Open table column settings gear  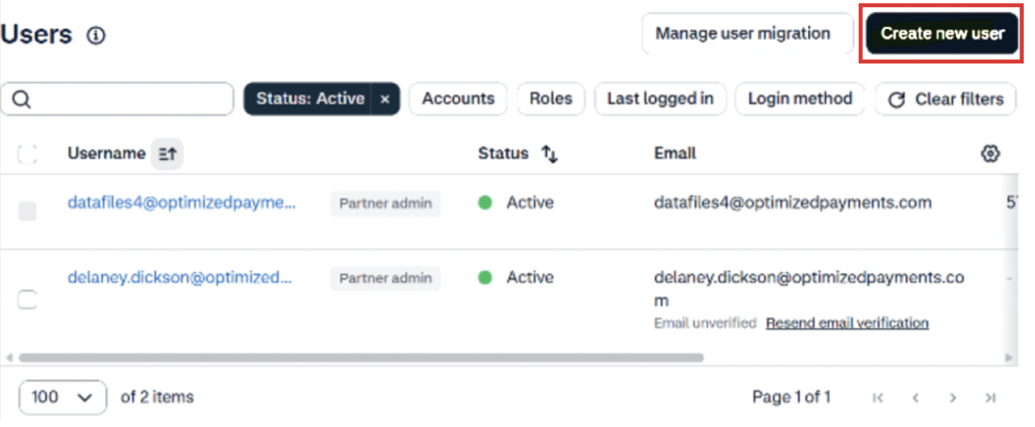(x=991, y=154)
